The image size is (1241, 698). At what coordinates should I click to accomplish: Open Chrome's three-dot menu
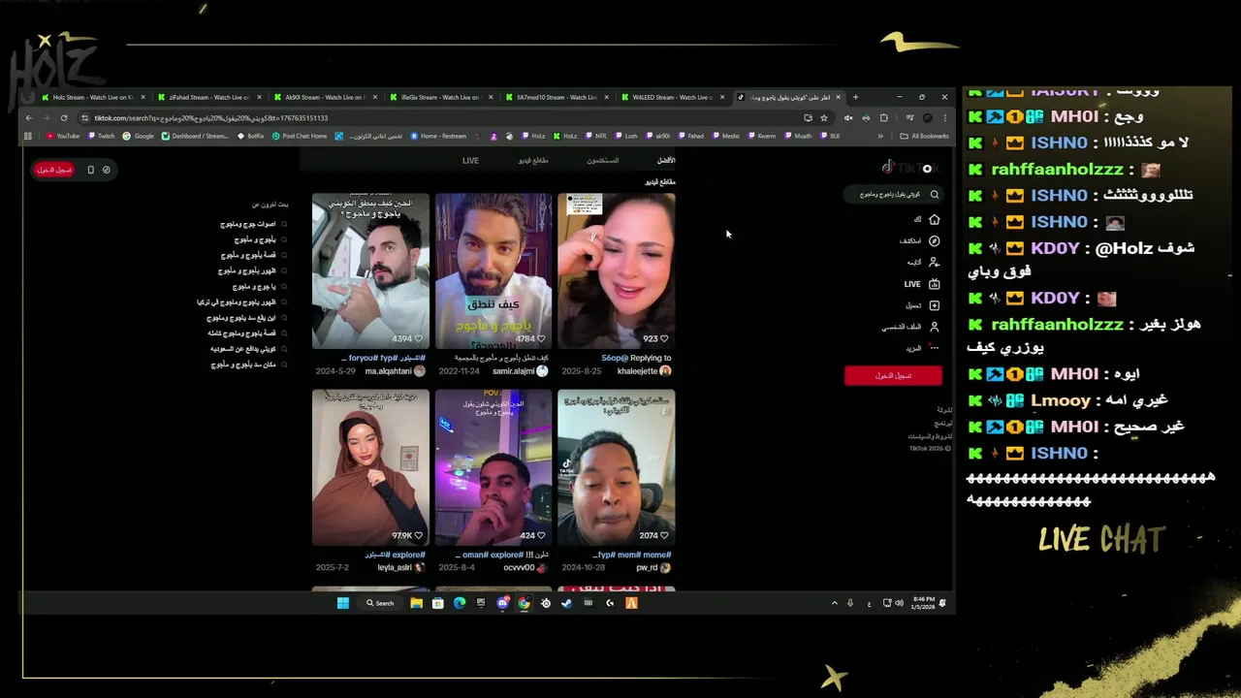(x=944, y=118)
